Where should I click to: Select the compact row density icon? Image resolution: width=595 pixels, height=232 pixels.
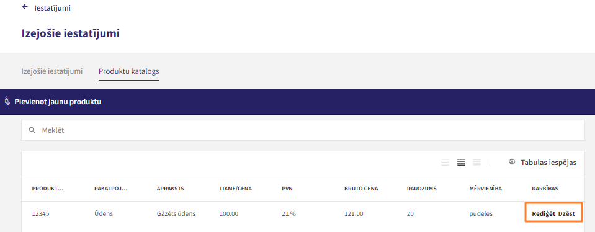coord(477,163)
